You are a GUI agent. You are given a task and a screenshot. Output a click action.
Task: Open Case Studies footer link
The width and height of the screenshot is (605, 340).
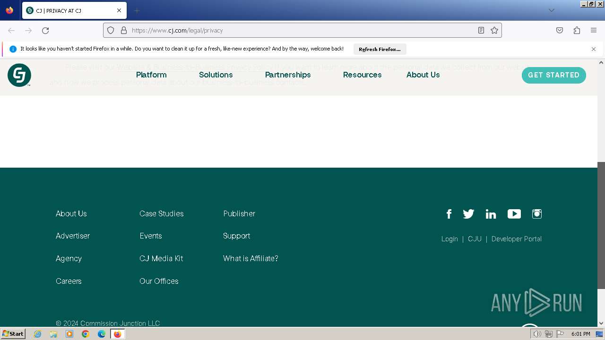tap(162, 213)
